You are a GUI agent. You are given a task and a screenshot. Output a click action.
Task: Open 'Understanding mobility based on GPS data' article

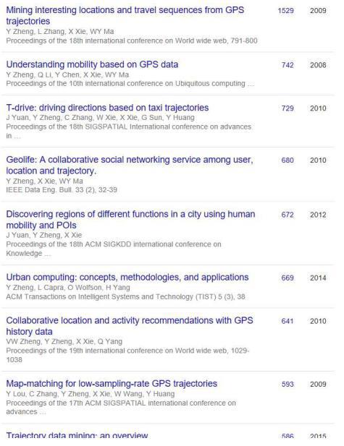(92, 64)
